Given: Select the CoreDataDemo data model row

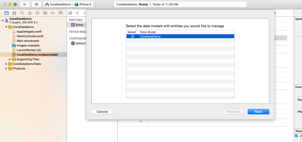Looking at the screenshot, I should tap(180, 36).
